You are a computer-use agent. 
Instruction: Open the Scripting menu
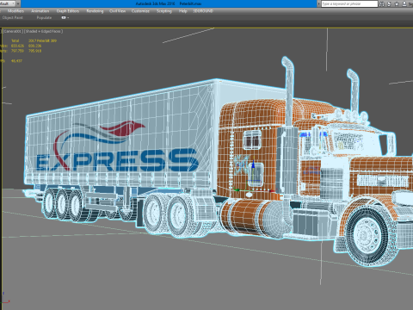(x=164, y=11)
